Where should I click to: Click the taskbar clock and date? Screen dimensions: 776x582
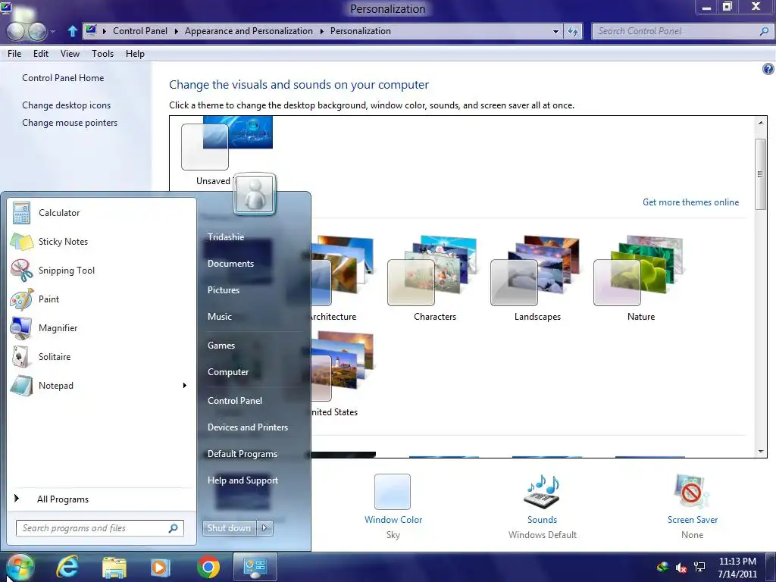tap(737, 568)
